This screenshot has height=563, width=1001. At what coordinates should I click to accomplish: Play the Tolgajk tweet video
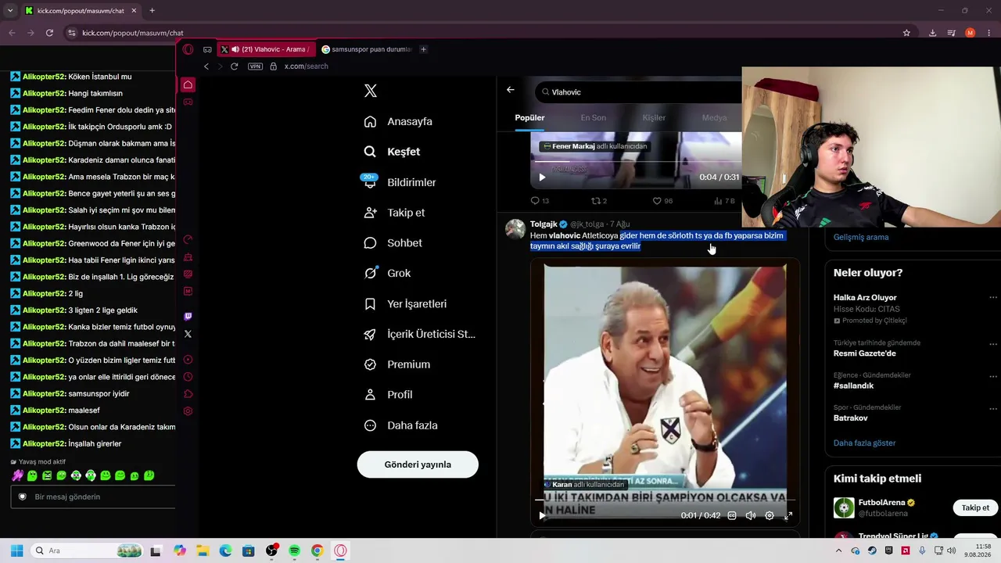click(x=542, y=515)
